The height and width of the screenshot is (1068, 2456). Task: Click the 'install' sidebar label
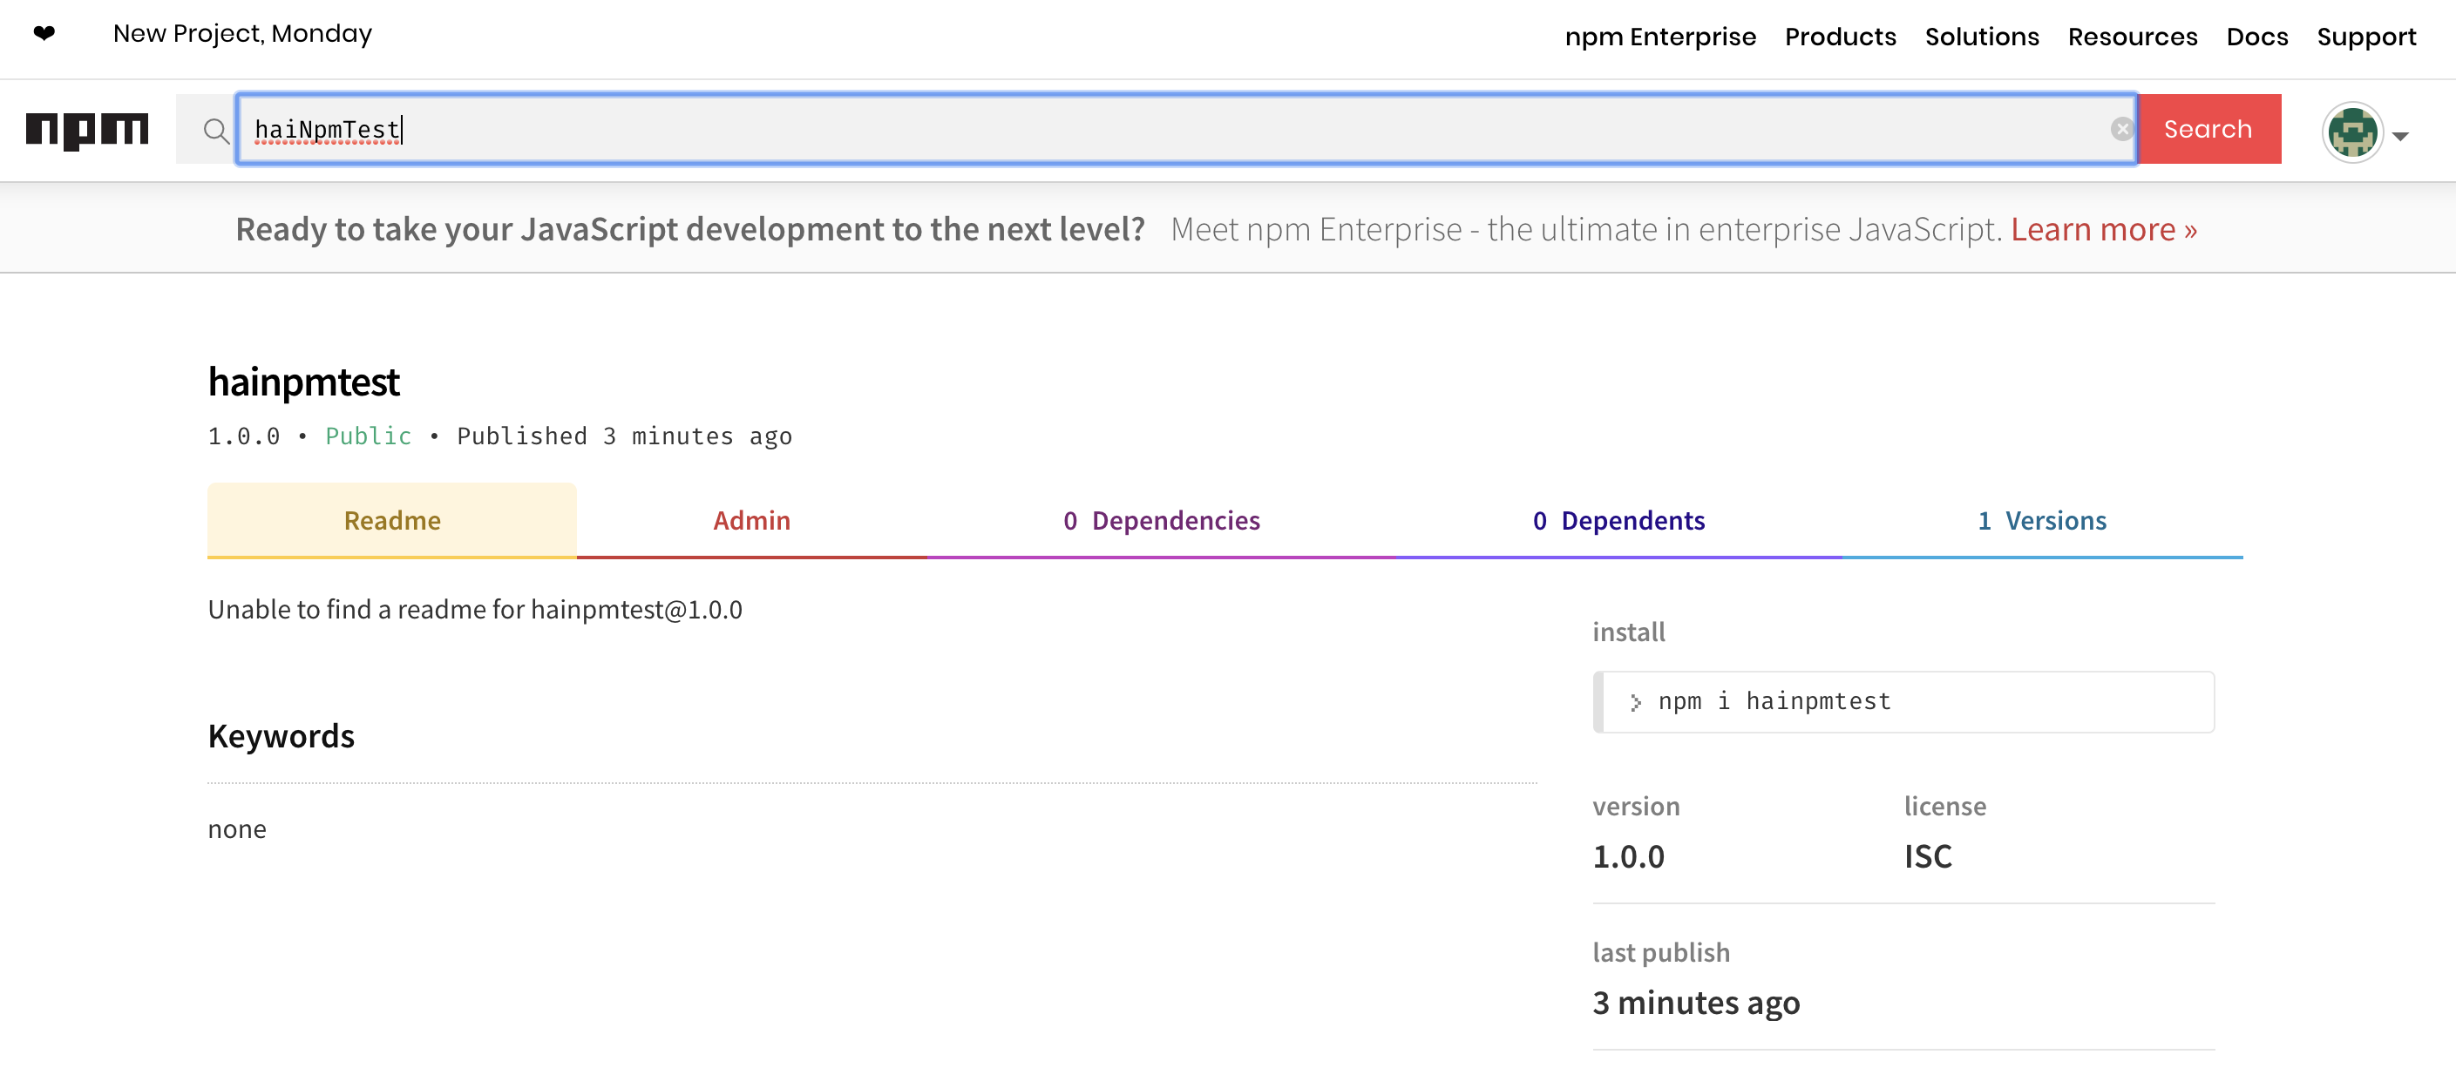[1628, 632]
